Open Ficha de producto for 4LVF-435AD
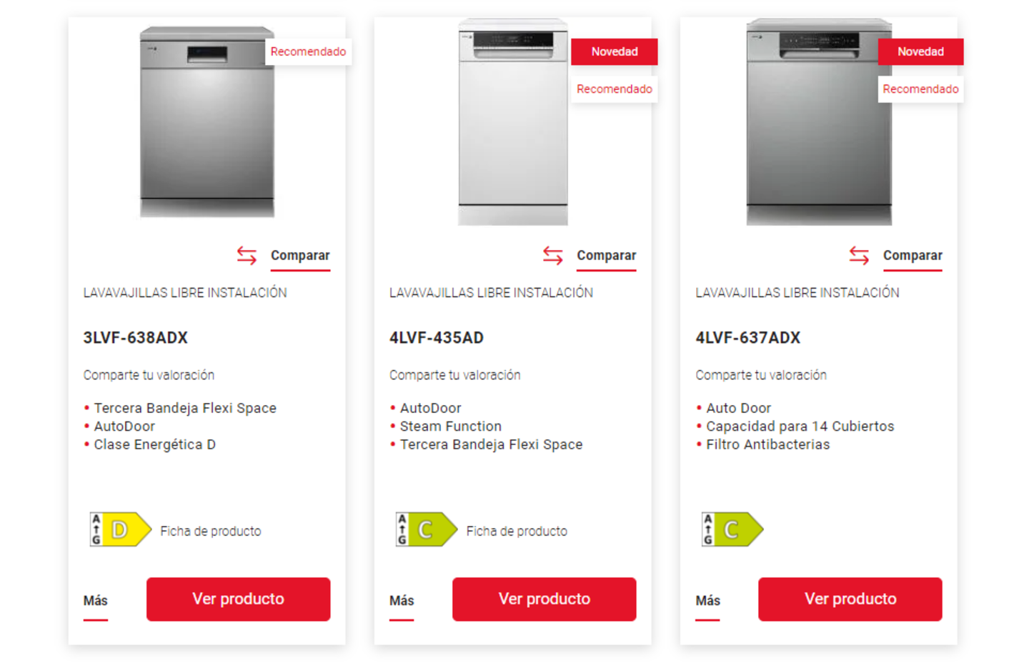The width and height of the screenshot is (1029, 663). [x=517, y=532]
